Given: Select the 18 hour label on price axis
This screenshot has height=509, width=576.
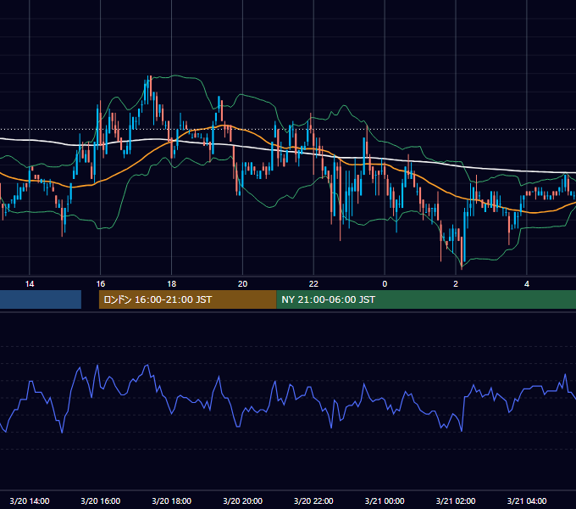Looking at the screenshot, I should tap(172, 284).
